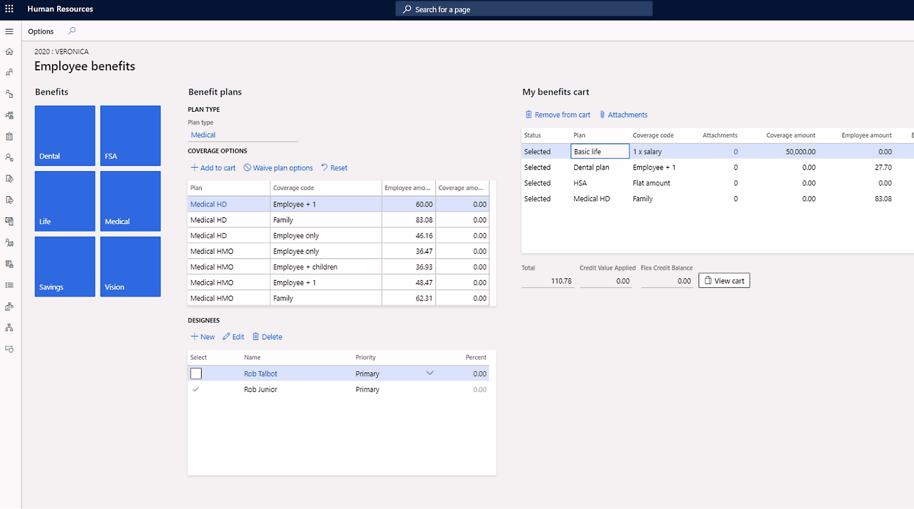Click the View cart button
The height and width of the screenshot is (509, 914).
(x=724, y=281)
